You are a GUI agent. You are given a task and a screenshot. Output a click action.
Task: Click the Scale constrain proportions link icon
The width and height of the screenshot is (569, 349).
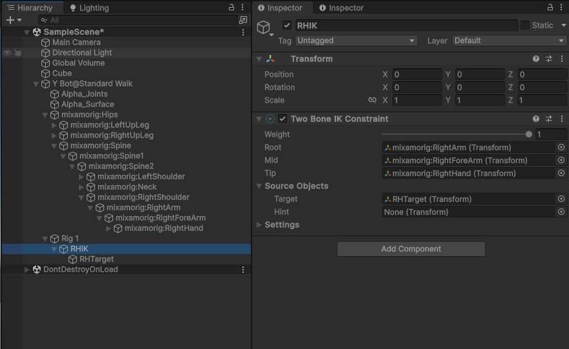pyautogui.click(x=372, y=100)
